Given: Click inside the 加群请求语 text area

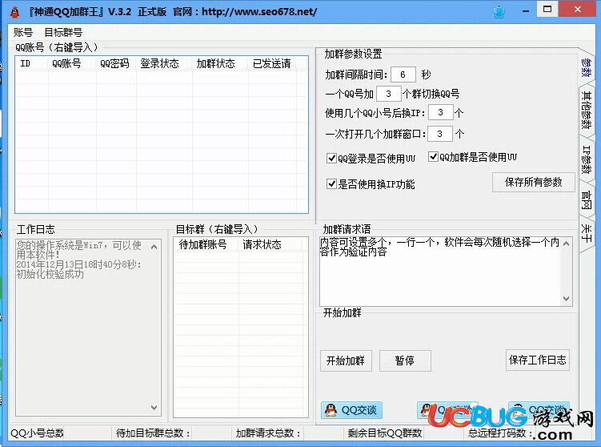Looking at the screenshot, I should (439, 272).
